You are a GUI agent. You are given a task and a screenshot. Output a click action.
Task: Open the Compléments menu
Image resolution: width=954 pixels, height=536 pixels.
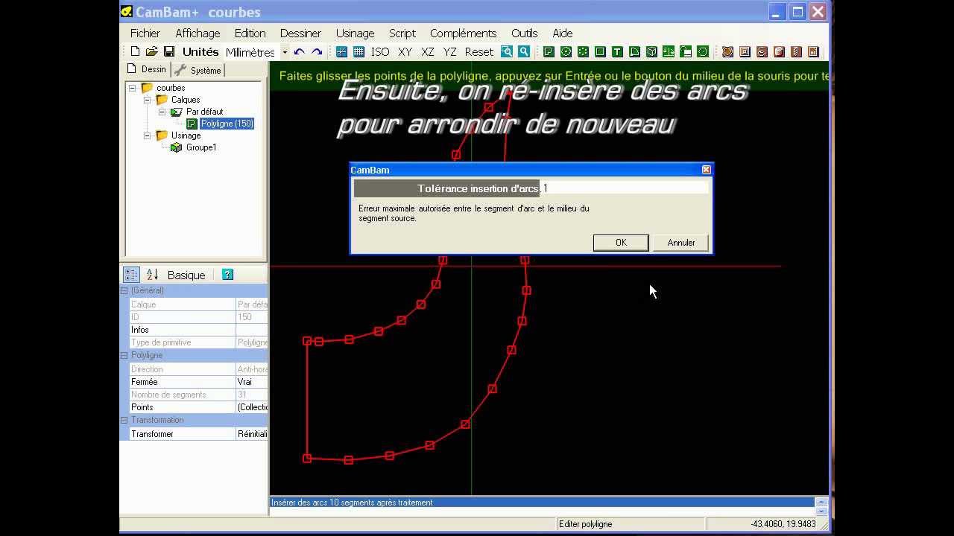[463, 33]
